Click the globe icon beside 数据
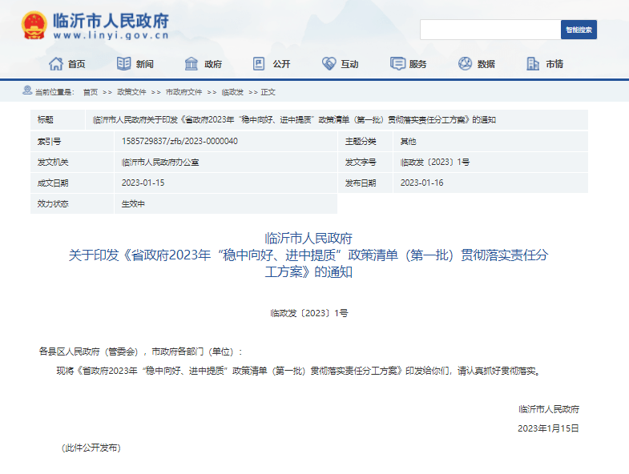Viewport: 629px width, 474px height. click(465, 64)
